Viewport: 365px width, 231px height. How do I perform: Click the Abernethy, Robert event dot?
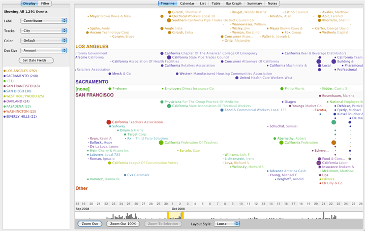coord(275,139)
